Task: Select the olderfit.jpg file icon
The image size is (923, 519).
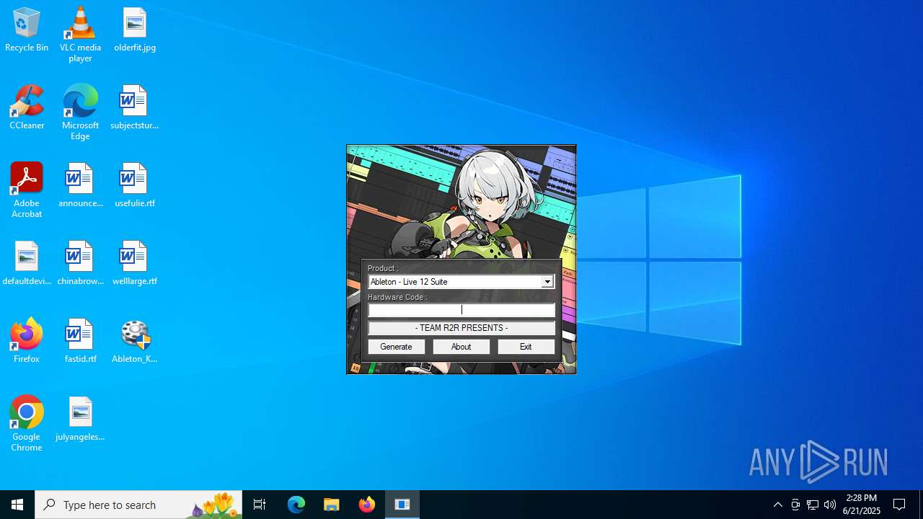Action: click(135, 30)
